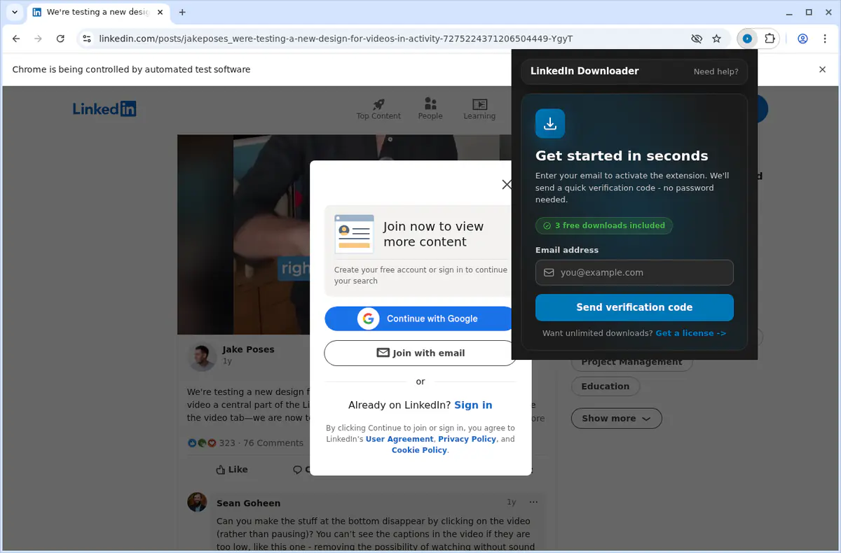Expand the tab search dropdown arrow
Viewport: 841px width, 553px height.
click(14, 12)
